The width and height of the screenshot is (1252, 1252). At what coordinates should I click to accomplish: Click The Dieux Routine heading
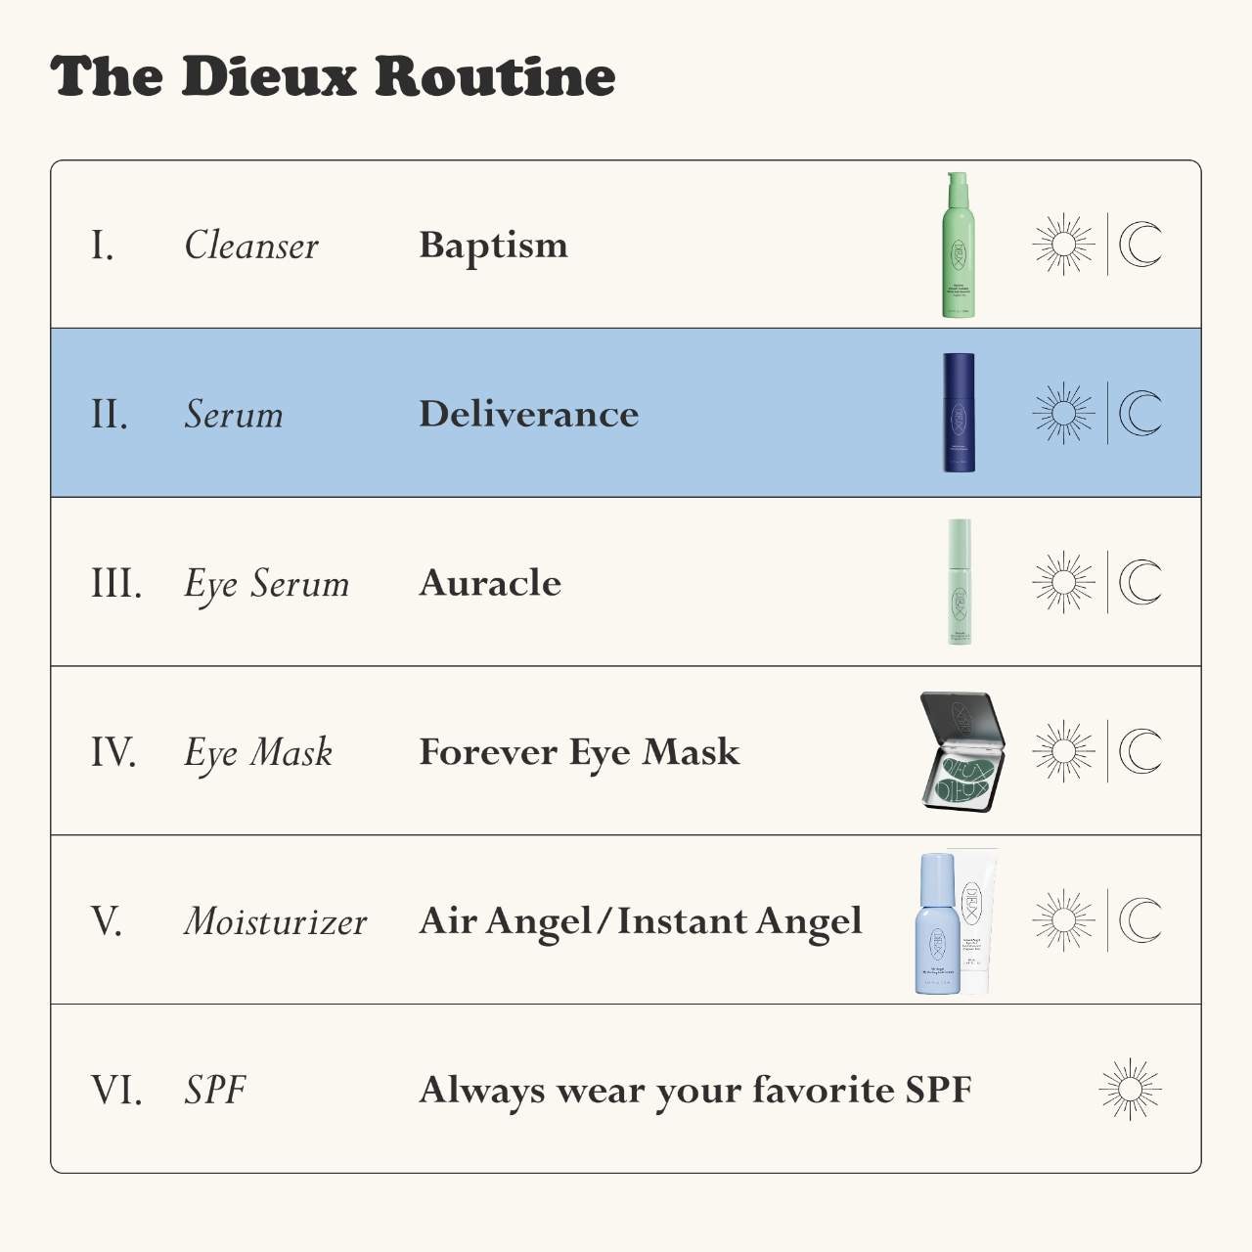click(333, 76)
